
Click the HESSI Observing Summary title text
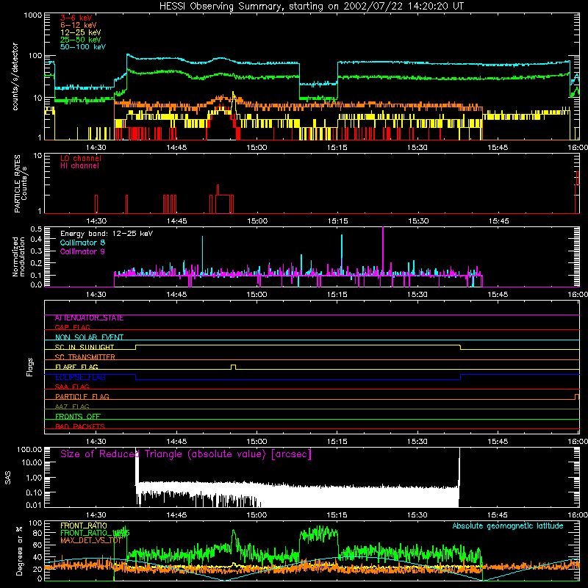(311, 7)
